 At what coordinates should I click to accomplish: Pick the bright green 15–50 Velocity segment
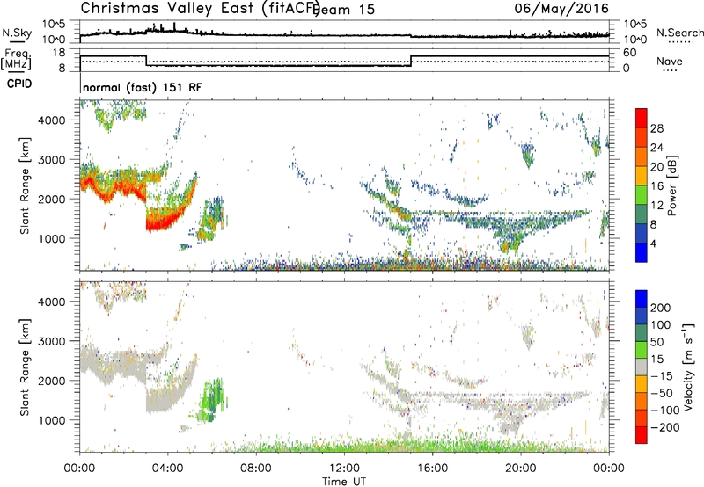tap(642, 350)
